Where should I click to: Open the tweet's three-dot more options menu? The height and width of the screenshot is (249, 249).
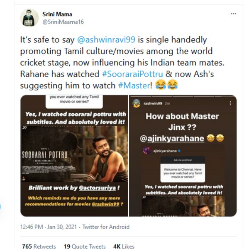233,14
